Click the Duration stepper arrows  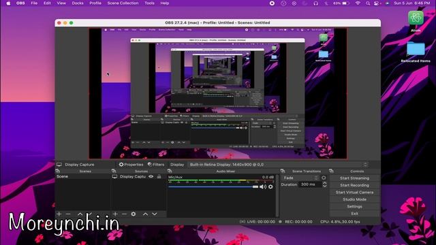324,184
